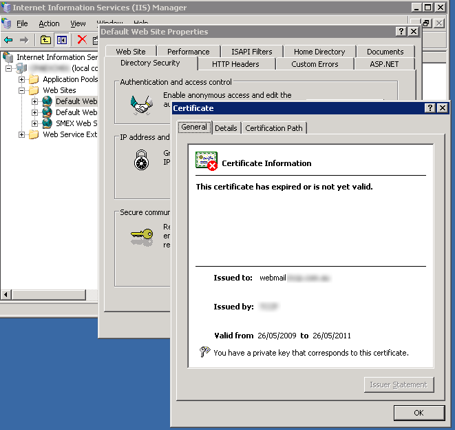Click the Application Pools folder icon
Screen dimensions: 455x430
coord(34,79)
